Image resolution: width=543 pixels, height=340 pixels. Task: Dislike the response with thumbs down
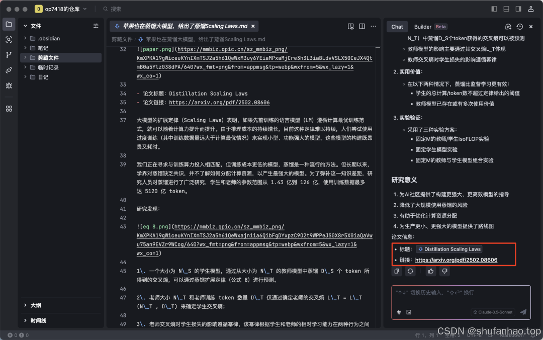444,272
